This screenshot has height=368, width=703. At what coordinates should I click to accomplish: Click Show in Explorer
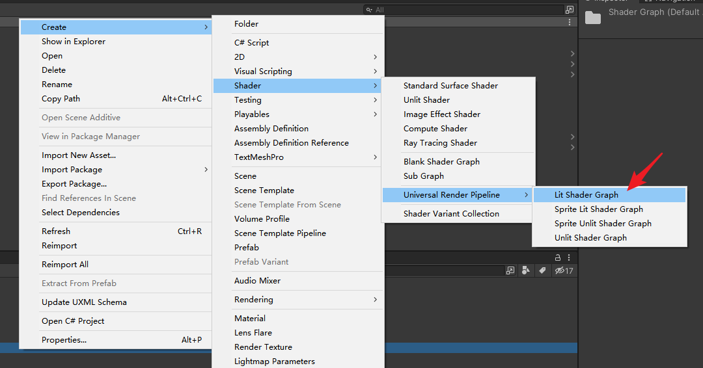click(x=116, y=42)
